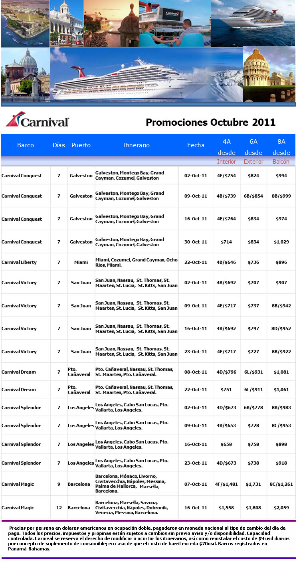The height and width of the screenshot is (564, 299).
Task: Select the $918 balcony price
Action: 281,463
